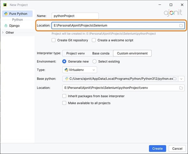Browse folder icon for venv Location
The height and width of the screenshot is (154, 188).
(181, 88)
